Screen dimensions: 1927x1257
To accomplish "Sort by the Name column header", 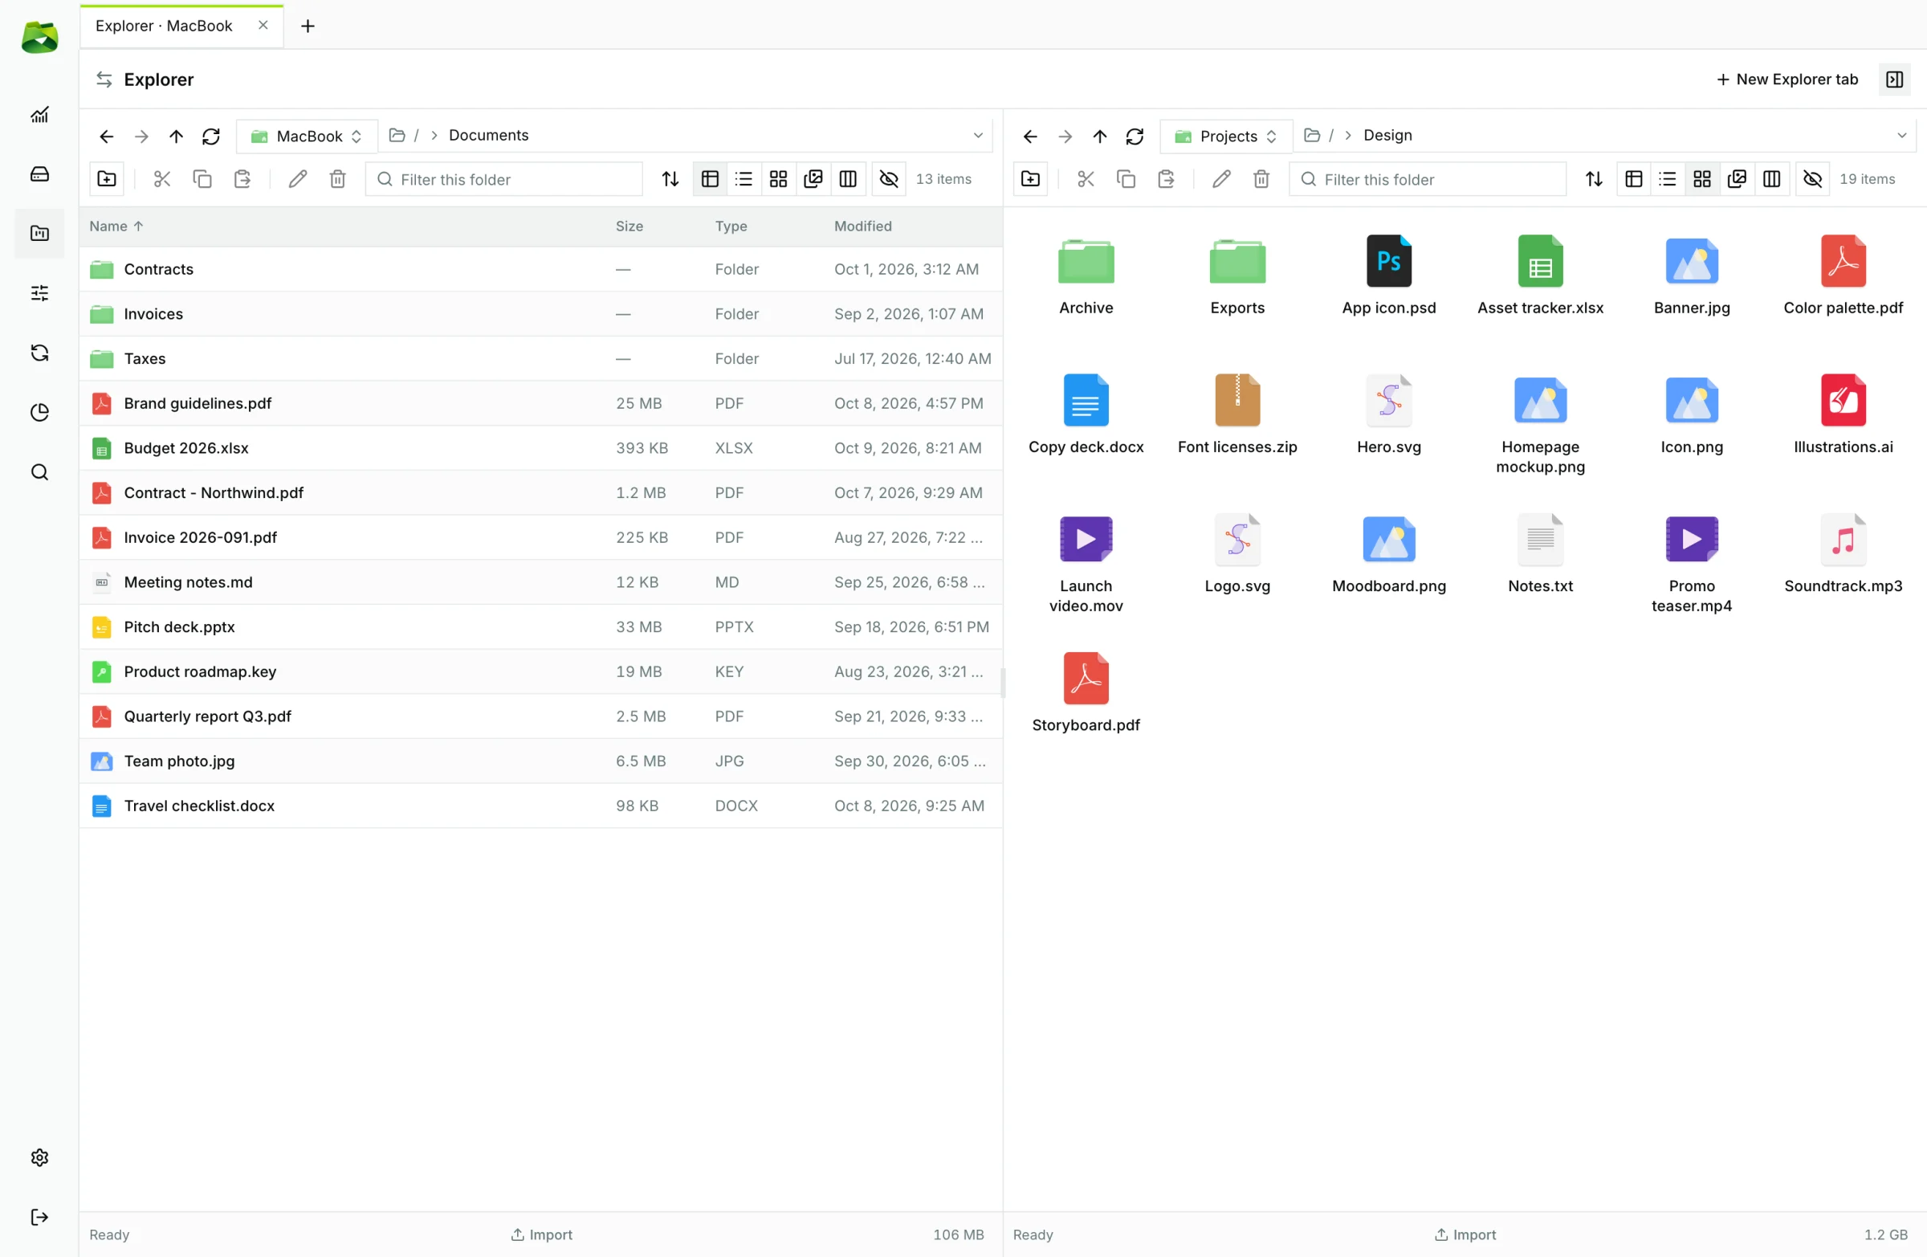I will click(116, 226).
